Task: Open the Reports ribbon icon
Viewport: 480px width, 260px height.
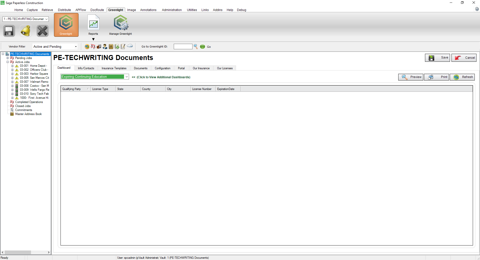Action: pos(93,25)
